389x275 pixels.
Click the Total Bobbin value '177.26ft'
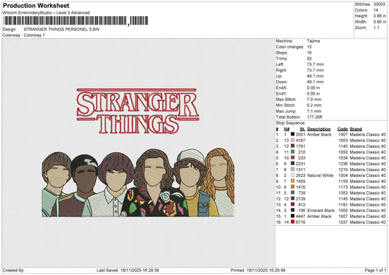tap(314, 117)
